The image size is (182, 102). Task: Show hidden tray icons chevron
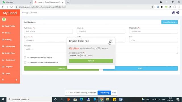pyautogui.click(x=153, y=99)
